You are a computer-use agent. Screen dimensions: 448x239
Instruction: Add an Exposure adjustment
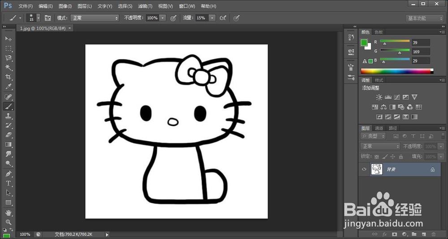click(406, 97)
